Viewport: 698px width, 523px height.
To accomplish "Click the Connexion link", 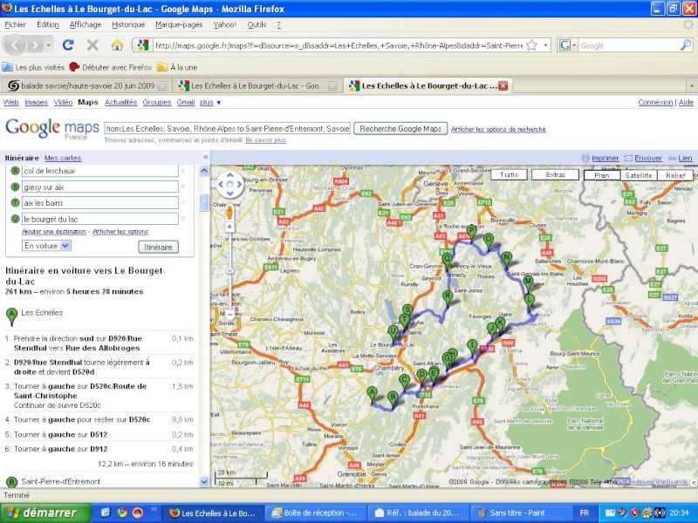I will pos(655,102).
